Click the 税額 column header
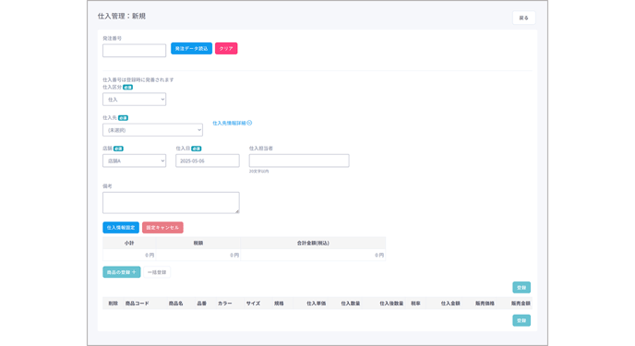 pos(198,244)
